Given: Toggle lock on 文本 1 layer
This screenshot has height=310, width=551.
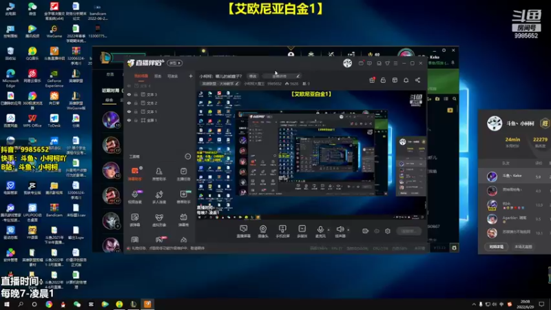Looking at the screenshot, I should [x=136, y=112].
